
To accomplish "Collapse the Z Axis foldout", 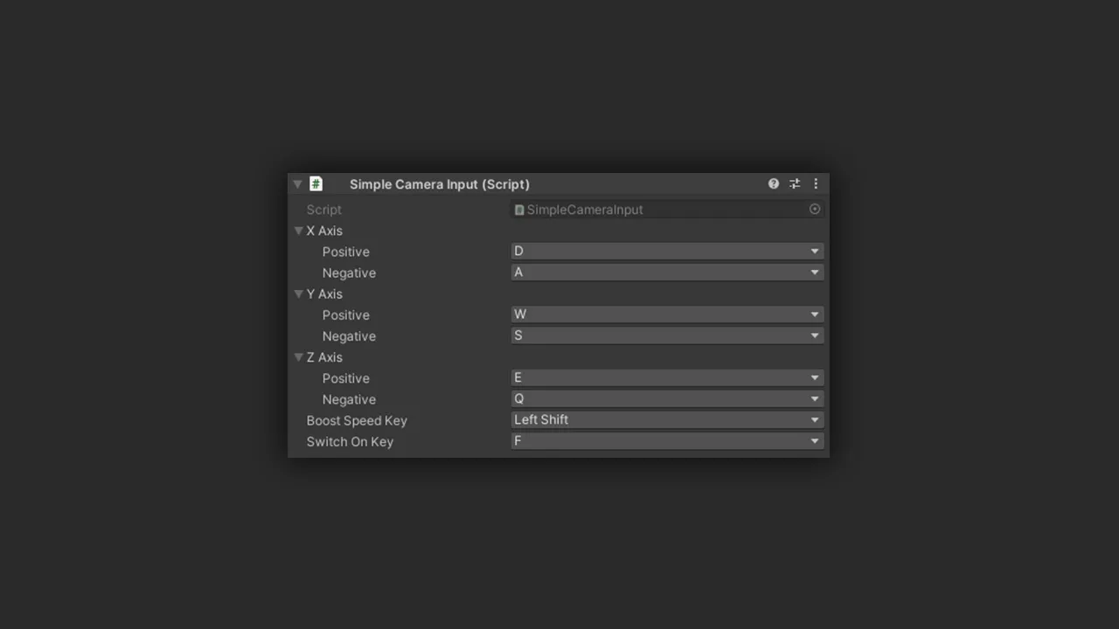I will 299,357.
